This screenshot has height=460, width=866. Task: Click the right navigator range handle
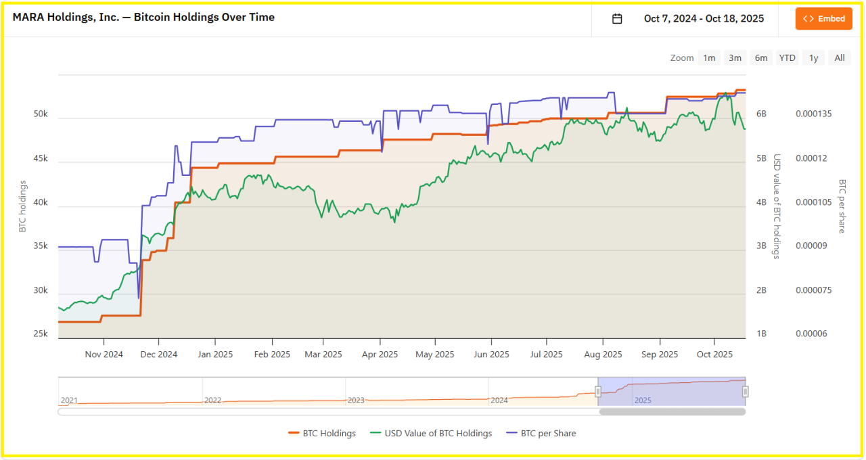tap(745, 392)
